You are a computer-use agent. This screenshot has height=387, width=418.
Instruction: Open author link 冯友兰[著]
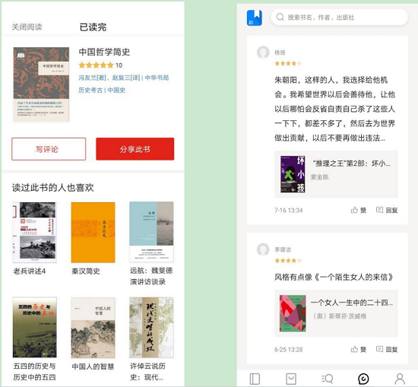92,78
